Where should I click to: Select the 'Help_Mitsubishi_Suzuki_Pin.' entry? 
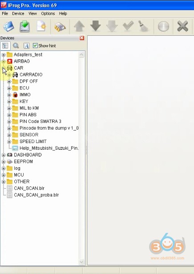(x=49, y=148)
